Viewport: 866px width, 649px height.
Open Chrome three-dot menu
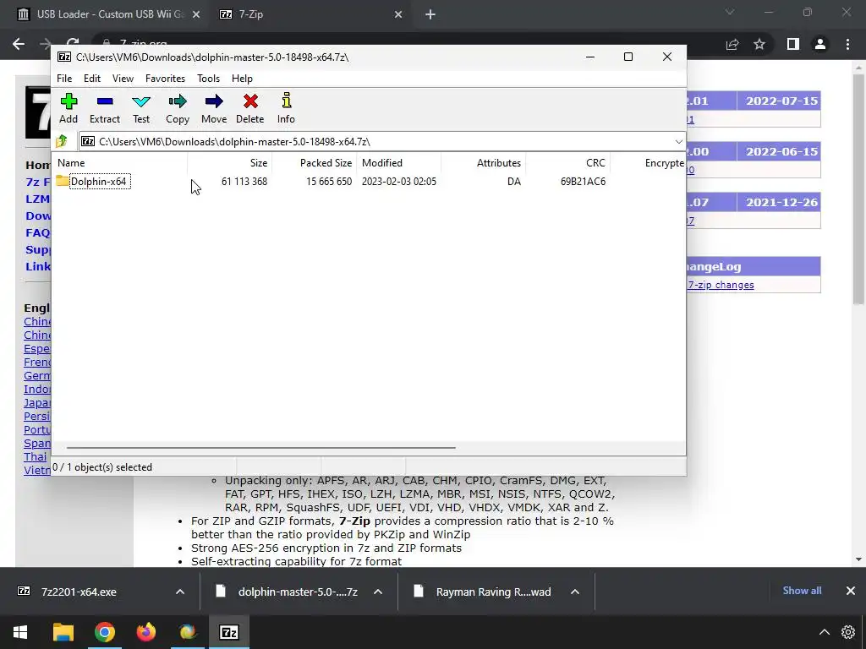(847, 44)
